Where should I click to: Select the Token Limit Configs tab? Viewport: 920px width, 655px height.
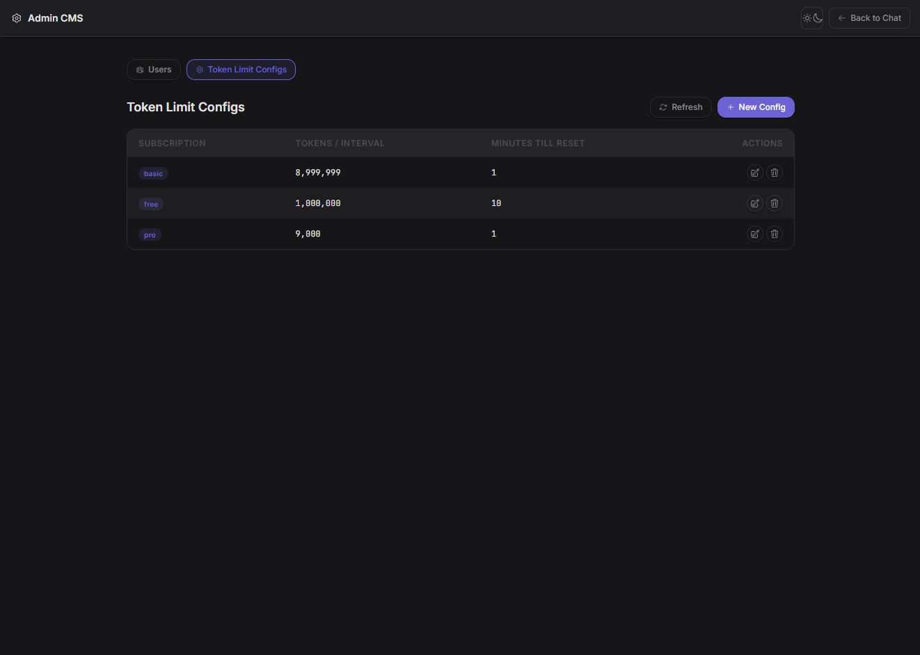point(241,70)
